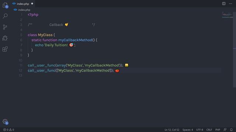
Task: Click the yellow emoji on line 11
Action: [x=126, y=65]
